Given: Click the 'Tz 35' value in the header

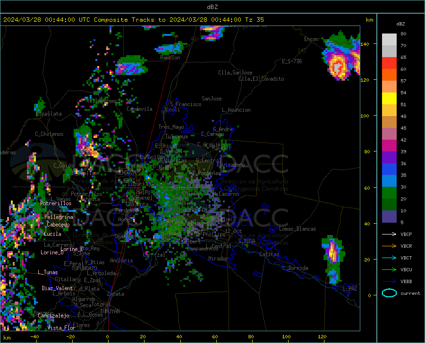Looking at the screenshot, I should (254, 20).
